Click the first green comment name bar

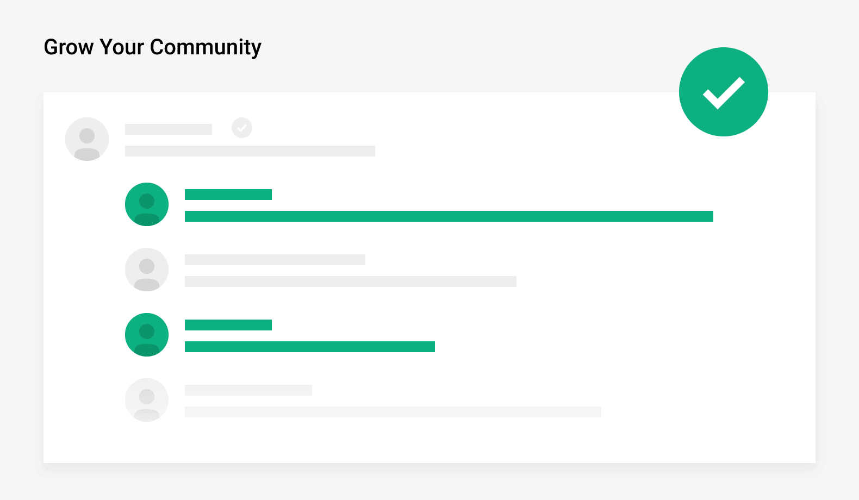tap(228, 195)
